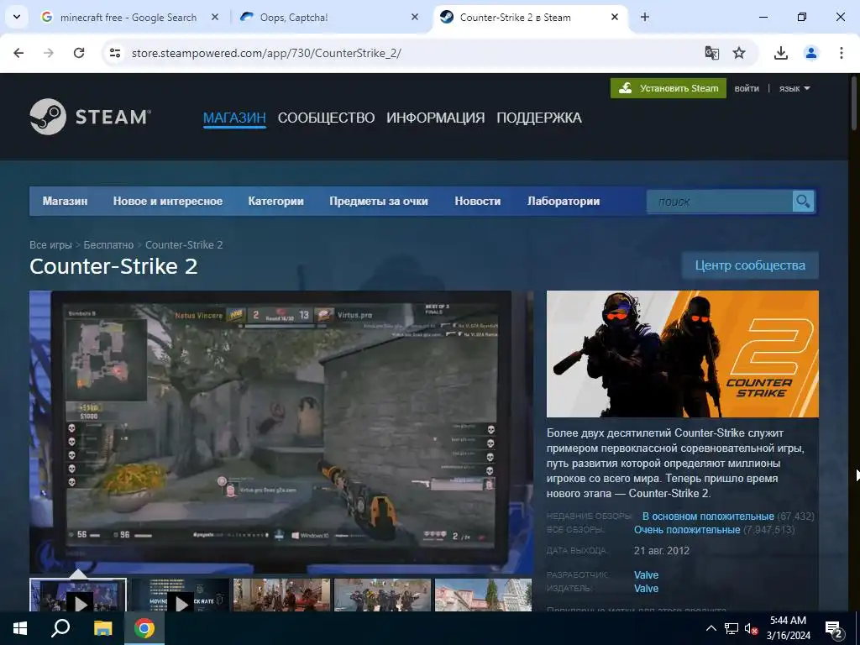Open a new tab with the plus icon
Screen dimensions: 860x645
tap(645, 17)
